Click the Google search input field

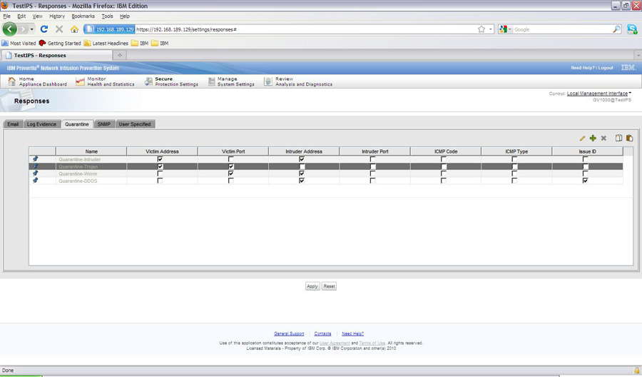click(x=563, y=29)
